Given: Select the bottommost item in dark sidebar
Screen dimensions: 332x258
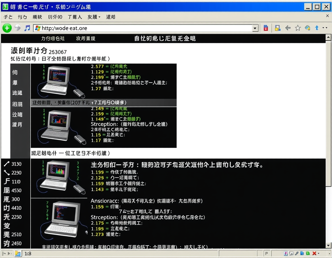Looking at the screenshot, I should 17,125.
